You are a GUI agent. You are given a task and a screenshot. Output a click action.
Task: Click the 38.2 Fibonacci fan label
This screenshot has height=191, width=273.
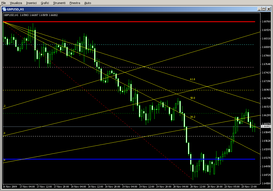tap(192, 117)
